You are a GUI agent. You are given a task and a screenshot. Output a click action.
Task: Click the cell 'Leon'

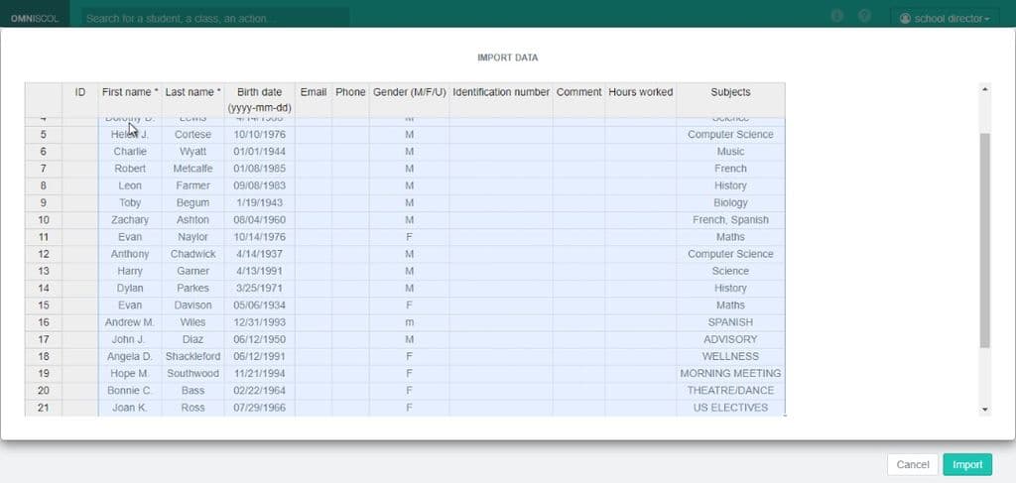pyautogui.click(x=130, y=185)
